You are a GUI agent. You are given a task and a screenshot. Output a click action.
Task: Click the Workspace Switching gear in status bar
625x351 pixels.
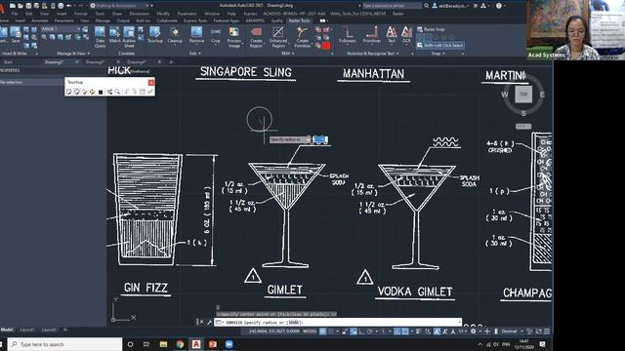click(x=473, y=331)
